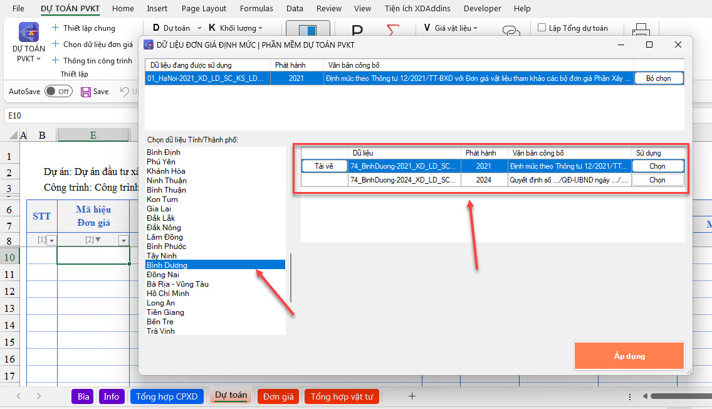712x409 pixels.
Task: Click Tải về for BinhDuong-2021 data
Action: 324,166
